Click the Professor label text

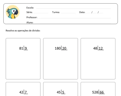(x=32, y=17)
